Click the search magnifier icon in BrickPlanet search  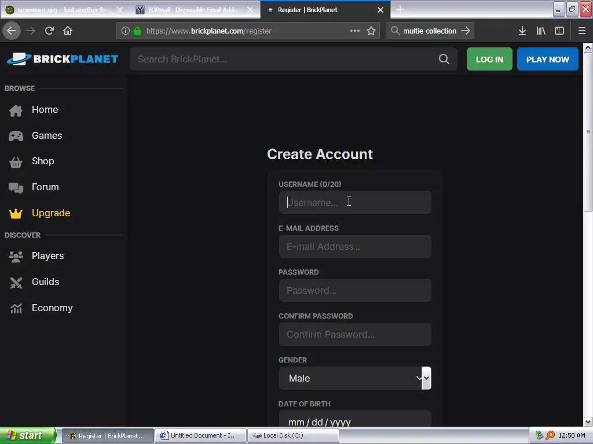[444, 59]
